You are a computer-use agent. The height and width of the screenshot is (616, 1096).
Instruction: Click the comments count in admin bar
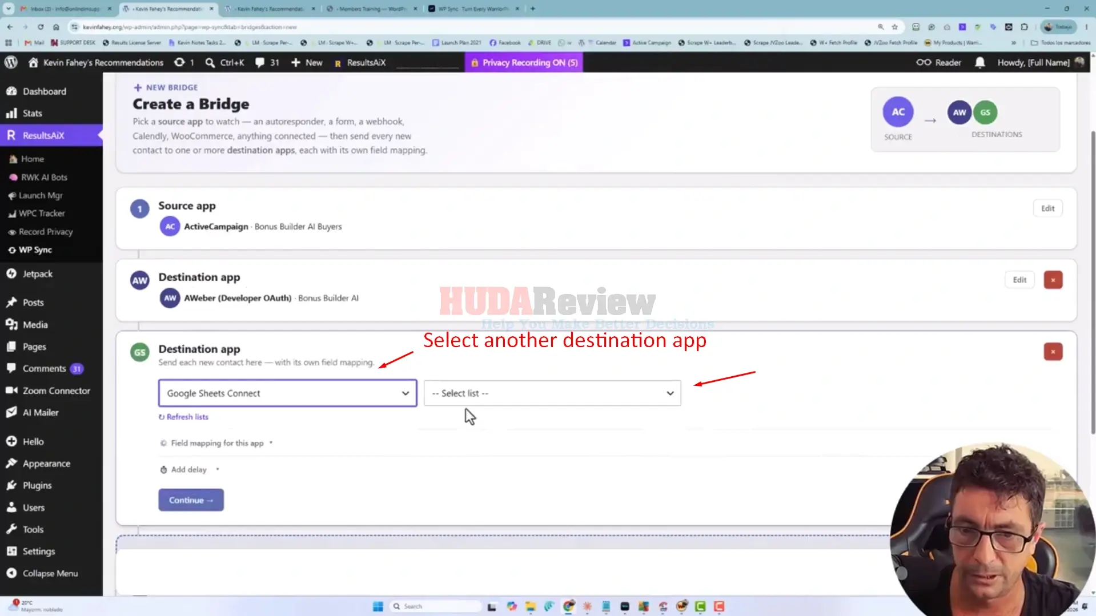coord(267,62)
